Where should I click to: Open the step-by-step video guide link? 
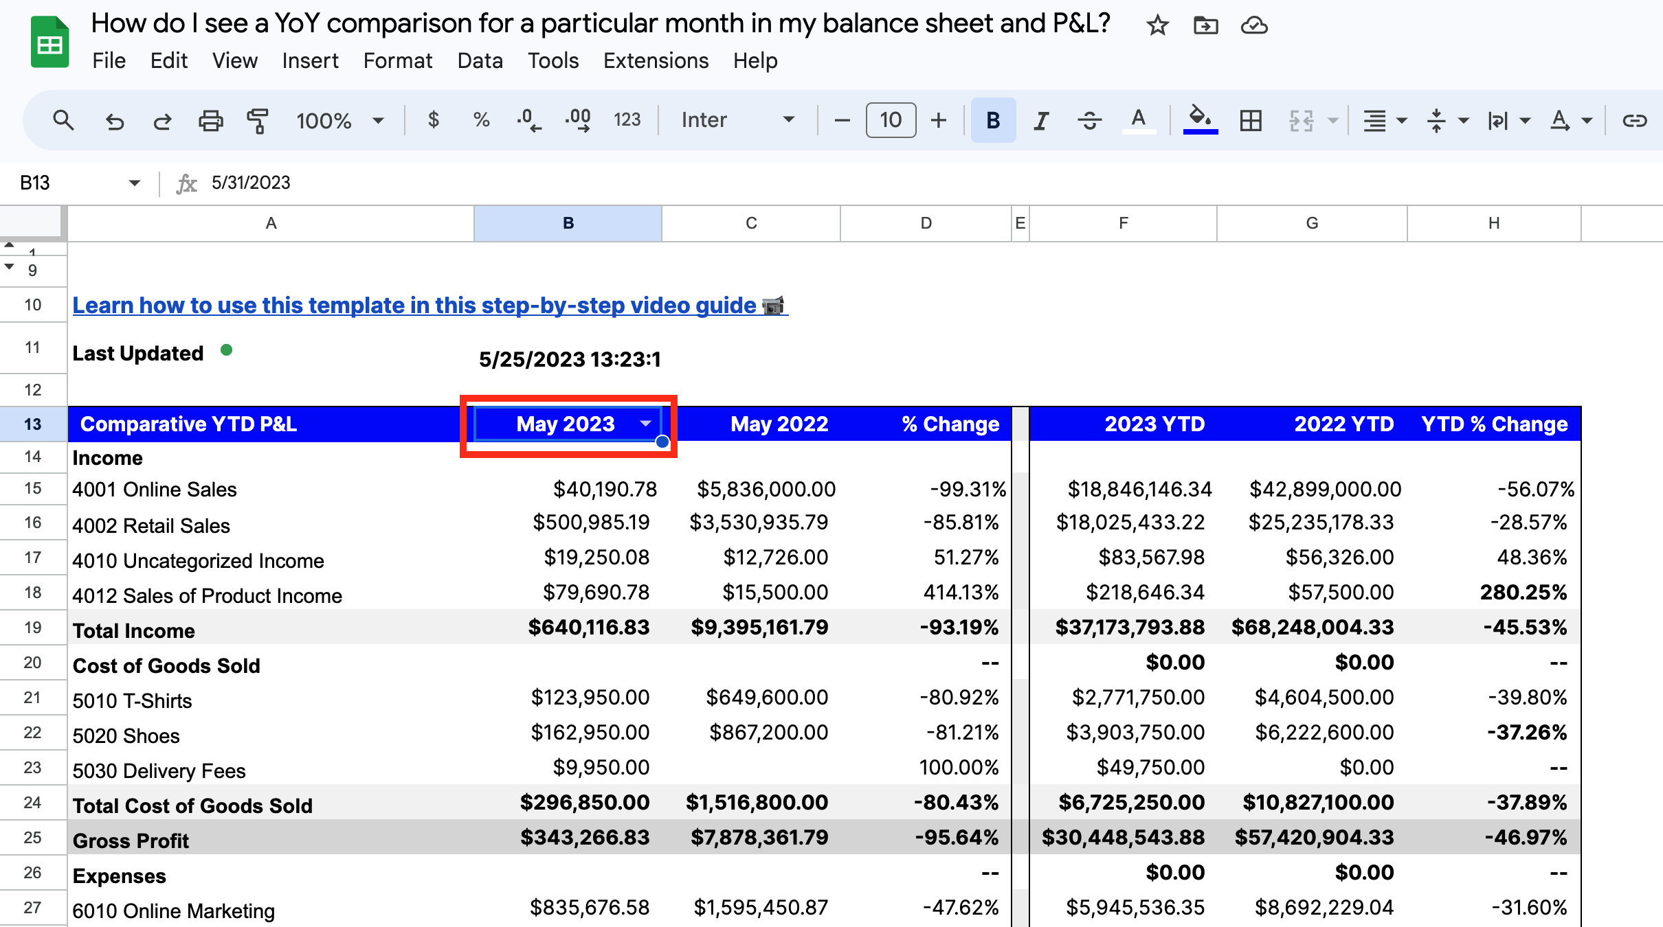click(x=430, y=305)
